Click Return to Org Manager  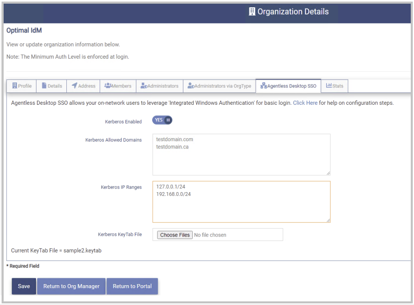[71, 286]
